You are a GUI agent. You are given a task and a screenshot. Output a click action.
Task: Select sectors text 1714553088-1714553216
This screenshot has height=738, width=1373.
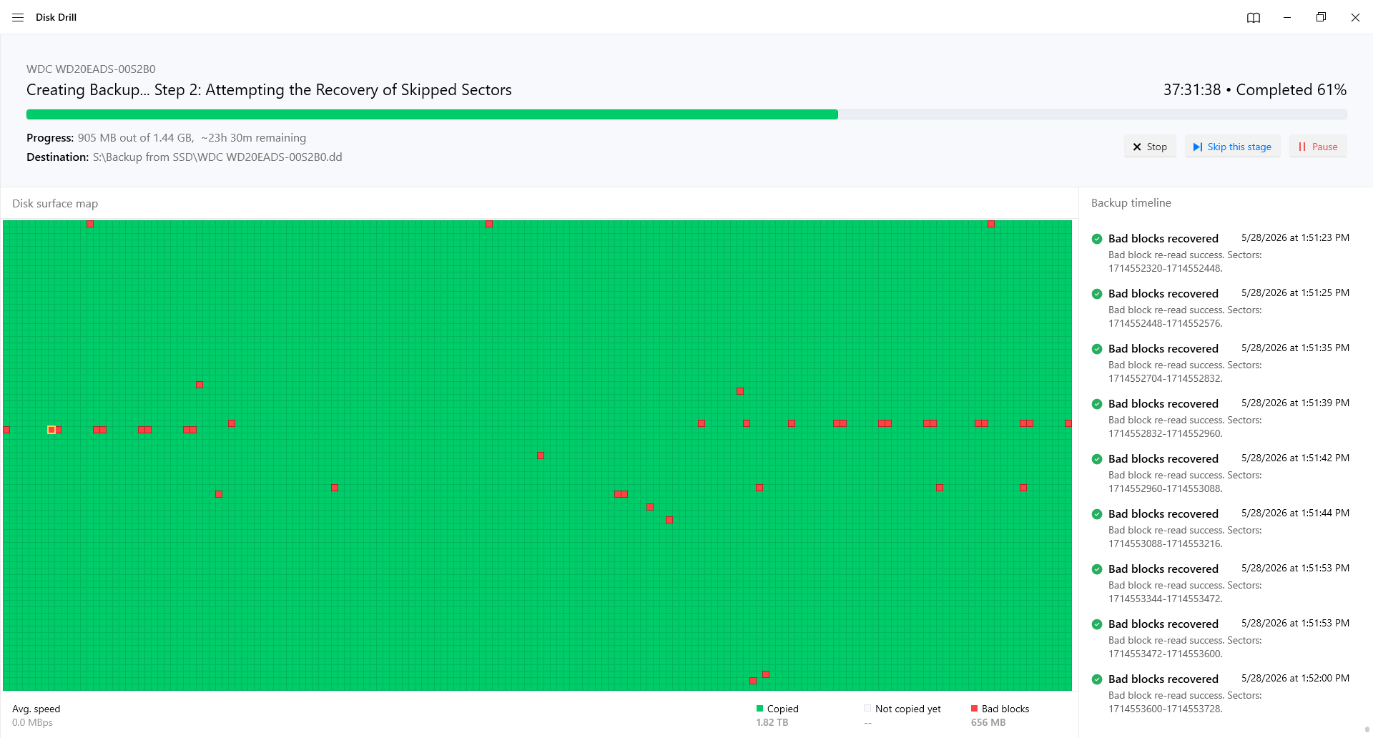1165,544
